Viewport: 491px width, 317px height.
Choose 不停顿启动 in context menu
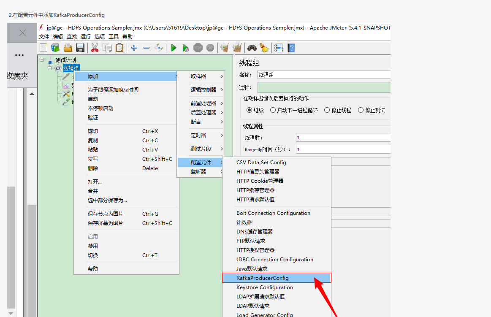(127, 108)
